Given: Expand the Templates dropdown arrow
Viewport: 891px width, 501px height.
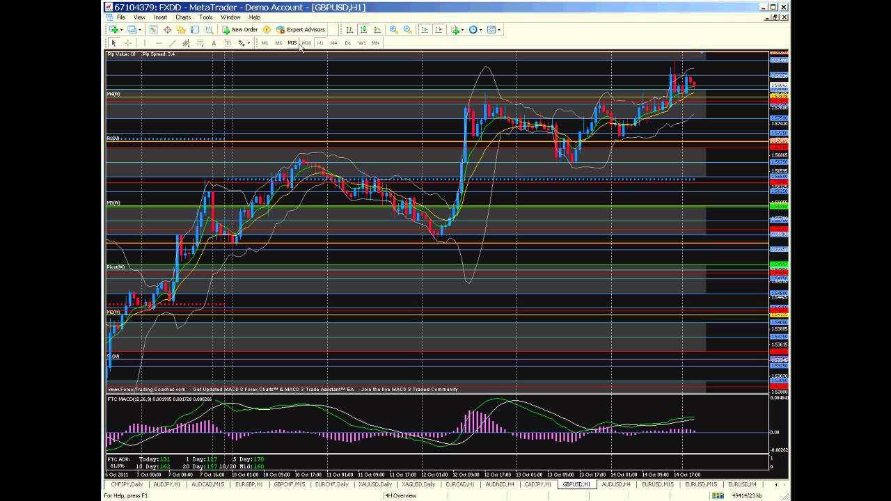Looking at the screenshot, I should pyautogui.click(x=499, y=30).
